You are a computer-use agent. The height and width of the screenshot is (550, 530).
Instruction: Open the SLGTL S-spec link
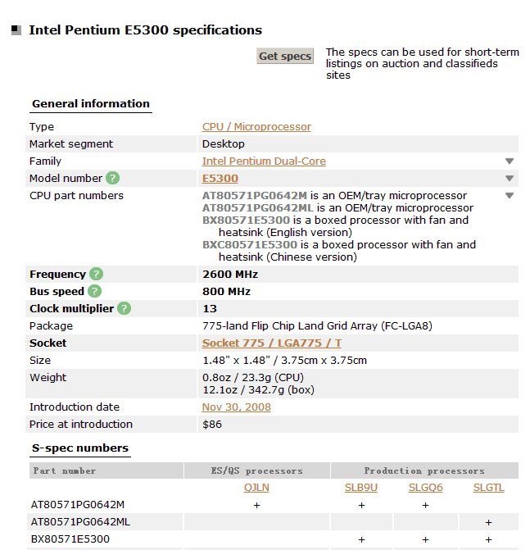click(x=489, y=488)
